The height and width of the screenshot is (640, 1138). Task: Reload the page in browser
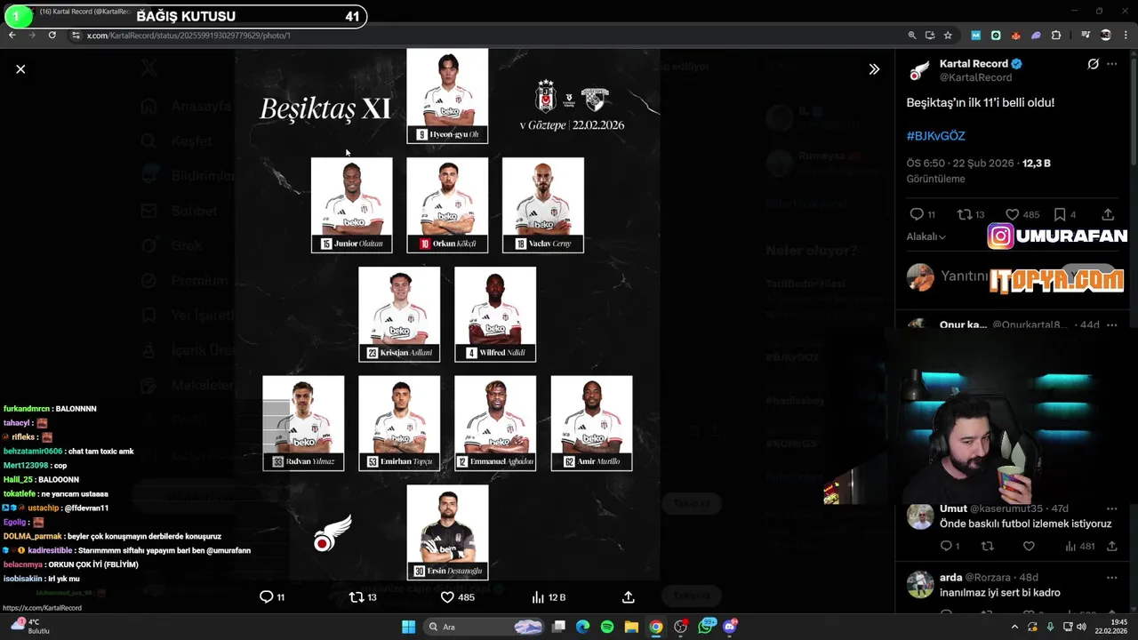click(52, 36)
